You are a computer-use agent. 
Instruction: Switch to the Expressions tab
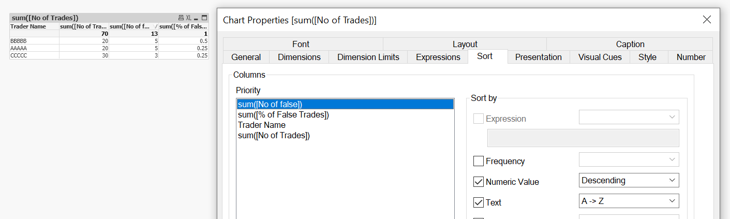pyautogui.click(x=438, y=57)
